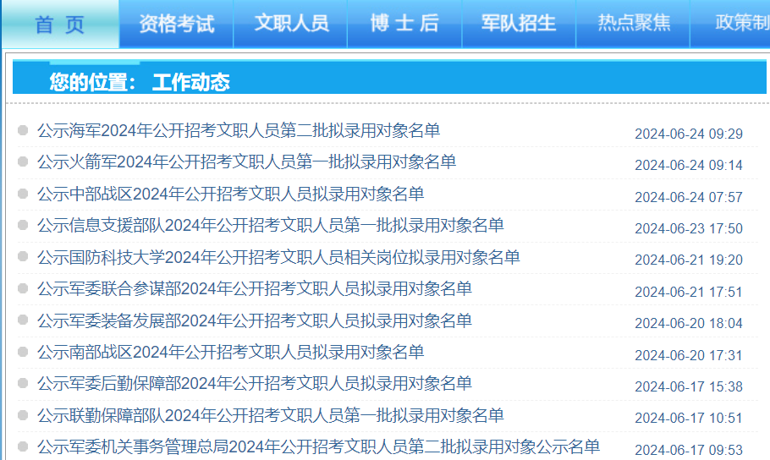Screen dimensions: 770x460
Task: Open 国防科技大学 recruitment list link
Action: click(x=278, y=257)
